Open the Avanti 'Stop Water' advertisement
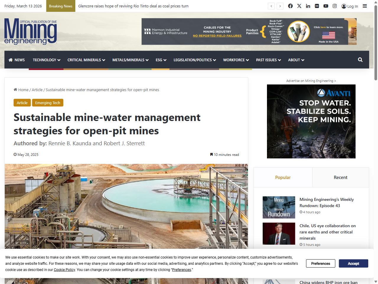378x284 pixels. coord(311,121)
